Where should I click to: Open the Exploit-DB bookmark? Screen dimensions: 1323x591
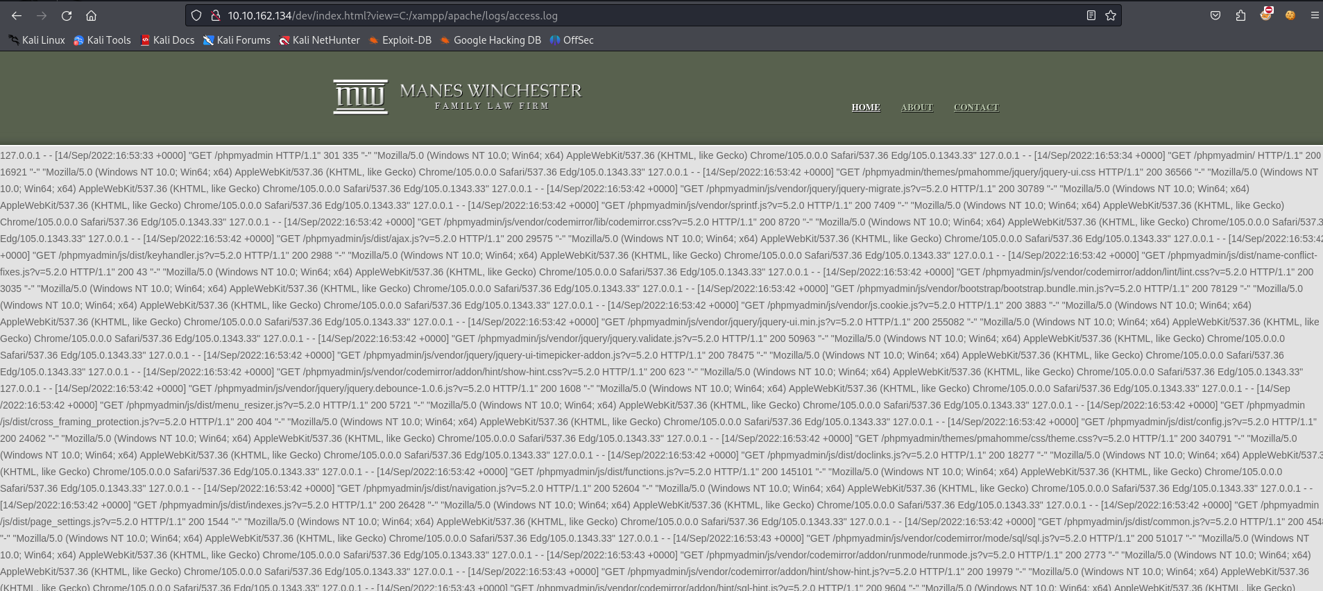pyautogui.click(x=400, y=40)
